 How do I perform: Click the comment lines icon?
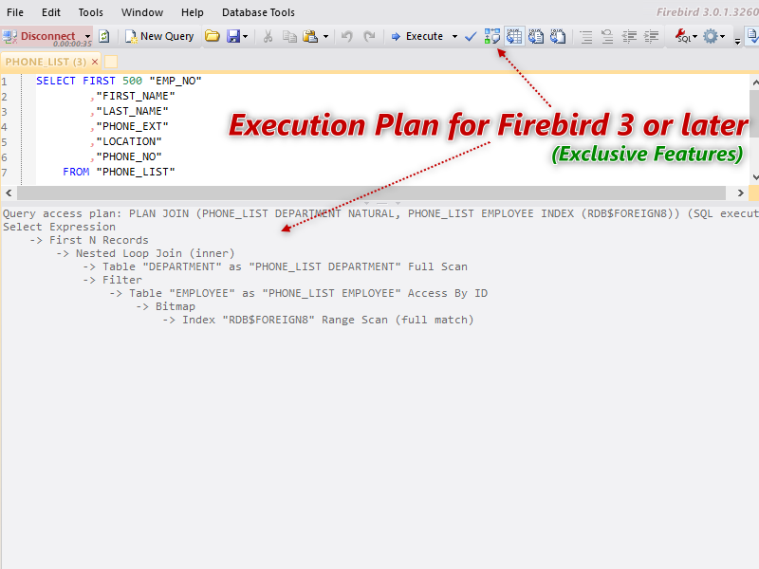point(586,37)
